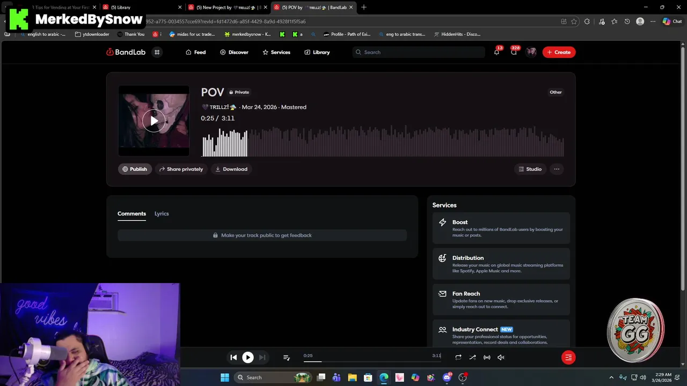Image resolution: width=687 pixels, height=386 pixels.
Task: Go to the Feed page
Action: tap(195, 52)
